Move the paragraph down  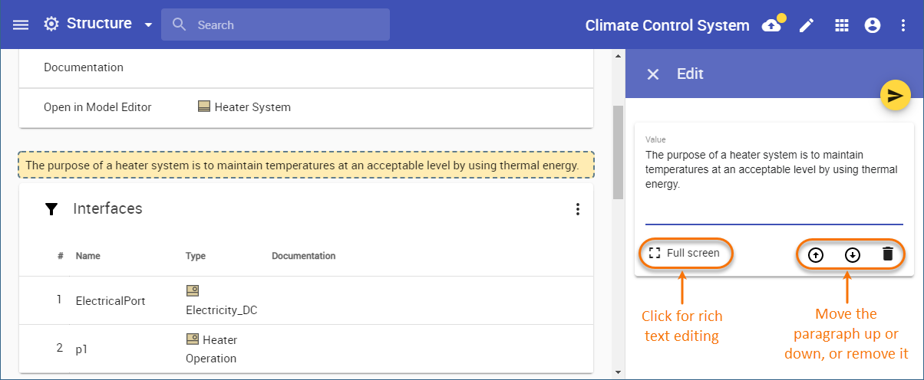pyautogui.click(x=852, y=254)
